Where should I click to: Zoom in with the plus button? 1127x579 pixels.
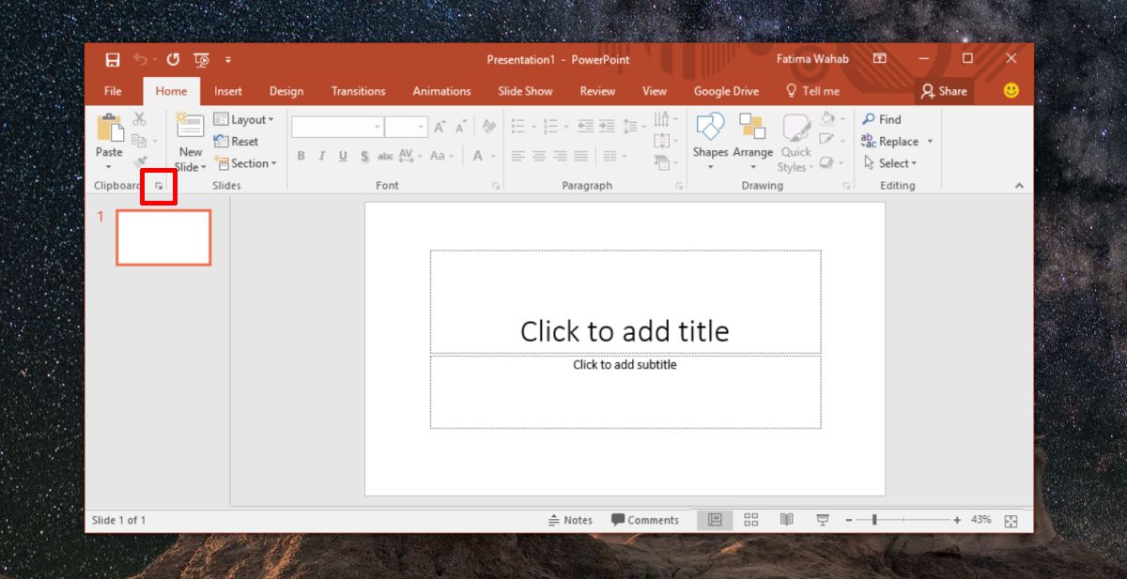tap(957, 520)
